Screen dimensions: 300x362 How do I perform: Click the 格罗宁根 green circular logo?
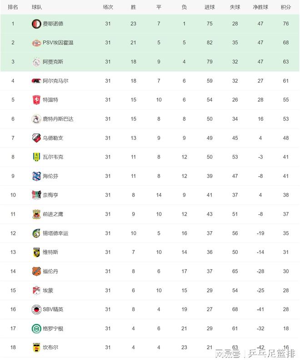36,328
